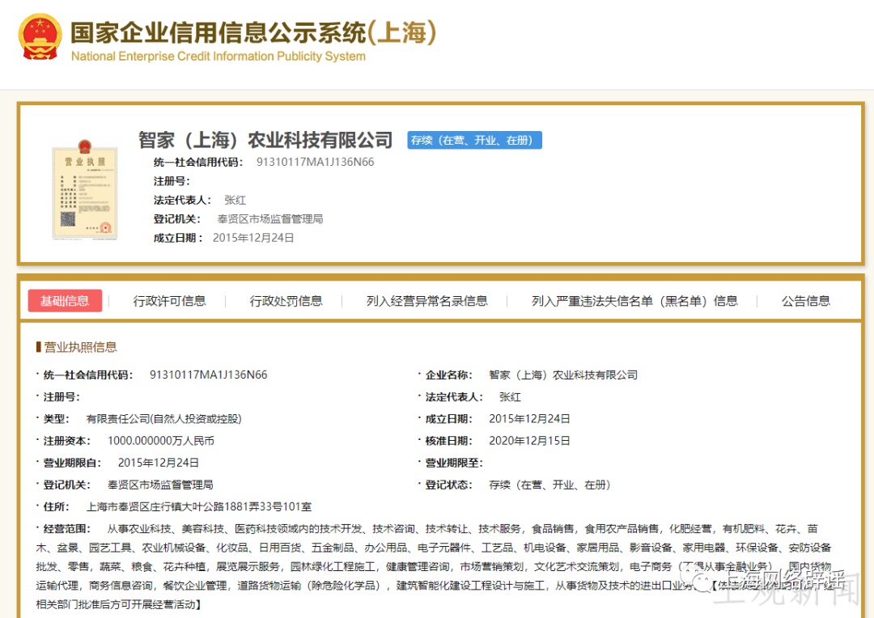874x618 pixels.
Task: Click the registered capital value 1000.000000万人民币
Action: pos(160,441)
